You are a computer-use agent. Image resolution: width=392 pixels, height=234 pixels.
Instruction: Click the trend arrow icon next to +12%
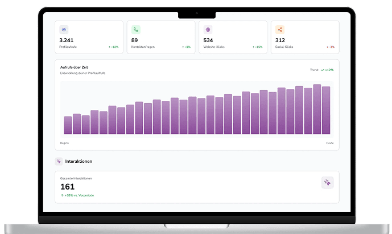coord(323,70)
